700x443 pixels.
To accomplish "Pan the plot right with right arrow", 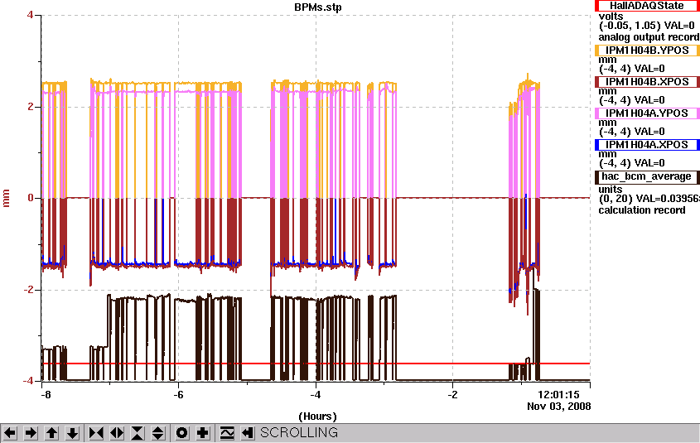I will click(31, 433).
